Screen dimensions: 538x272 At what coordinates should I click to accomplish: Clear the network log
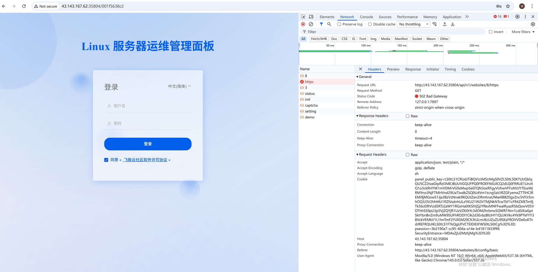pos(311,24)
